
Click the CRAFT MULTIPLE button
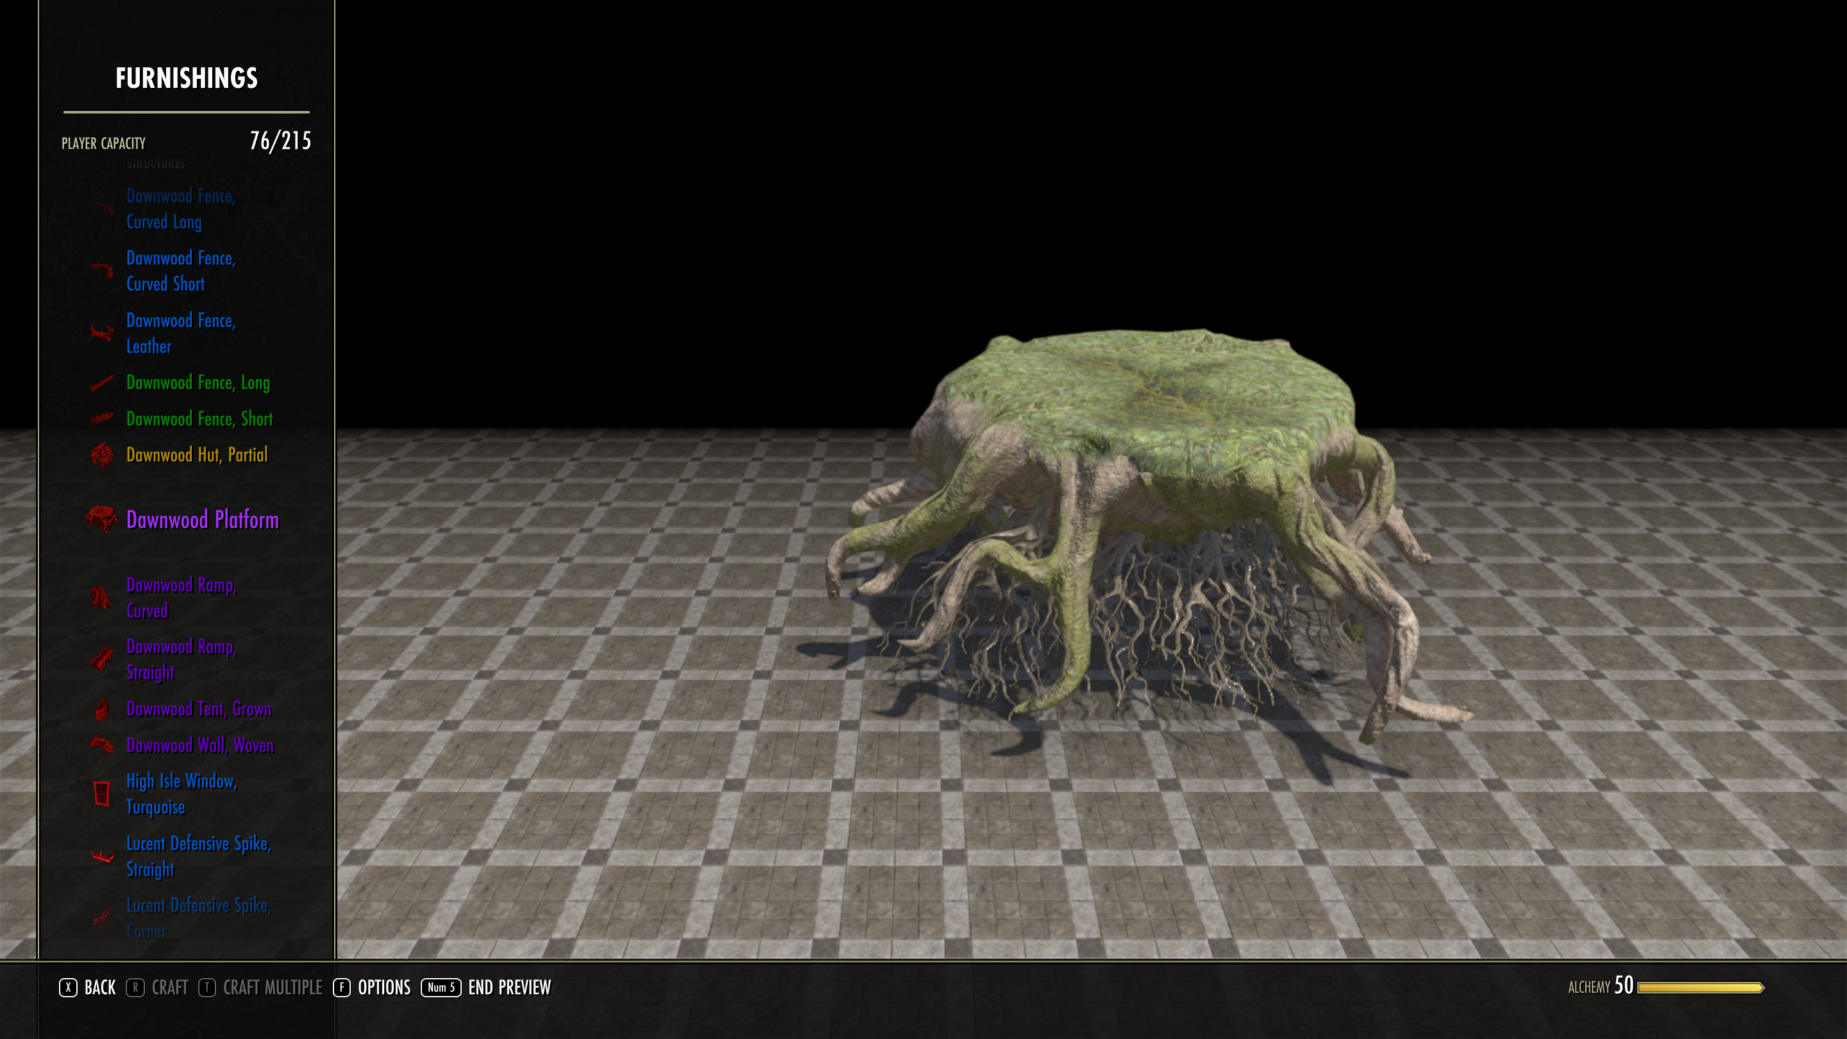[x=260, y=988]
